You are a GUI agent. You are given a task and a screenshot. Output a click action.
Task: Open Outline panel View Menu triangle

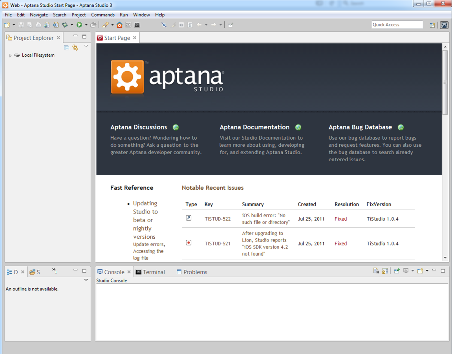point(86,280)
